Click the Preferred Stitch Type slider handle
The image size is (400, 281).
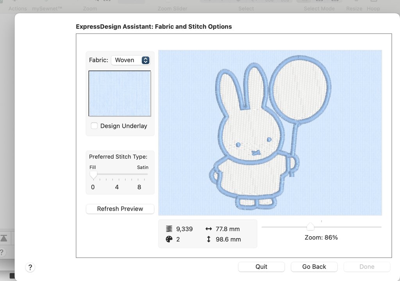pyautogui.click(x=93, y=175)
